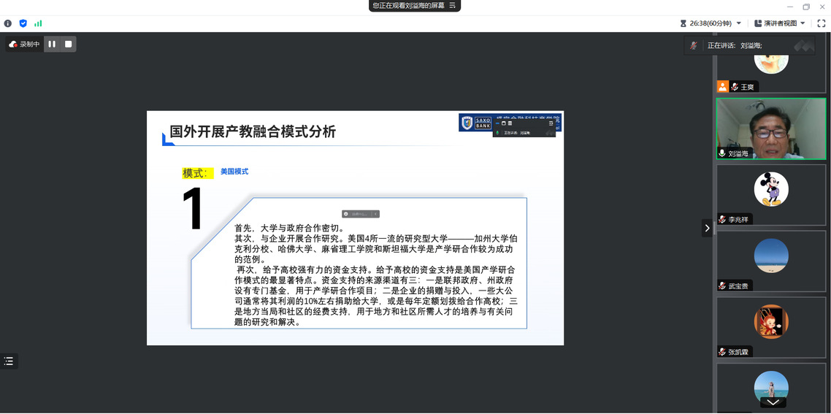This screenshot has height=414, width=831.
Task: Click the hourglass timer icon
Action: [683, 23]
